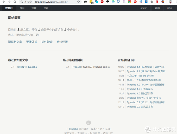
Task: Open Typecho 新特性，多级分类支持 entry
Action: pyautogui.click(x=144, y=98)
